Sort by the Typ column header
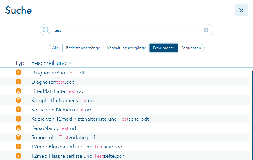This screenshot has height=160, width=253. 20,63
